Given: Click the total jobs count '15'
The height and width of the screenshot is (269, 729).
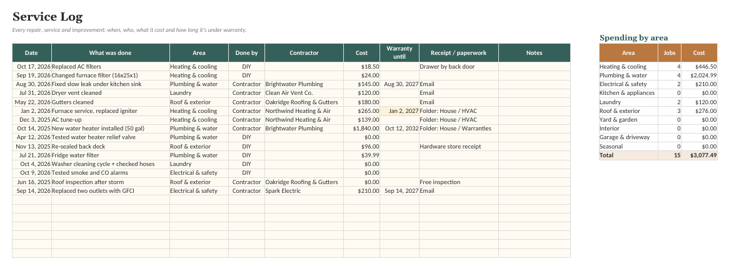Looking at the screenshot, I should pyautogui.click(x=670, y=155).
